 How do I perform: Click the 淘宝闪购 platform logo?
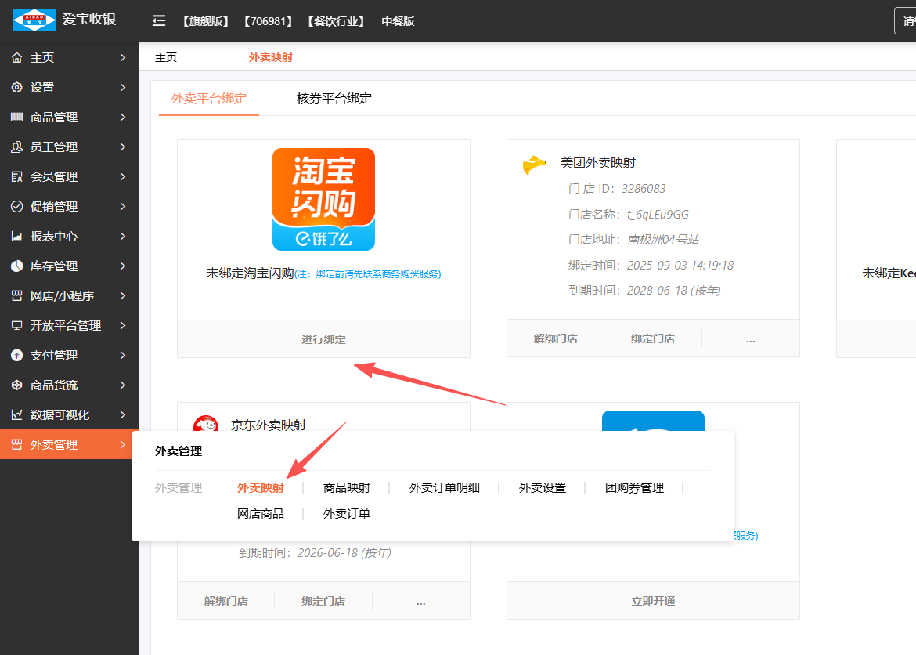(323, 199)
